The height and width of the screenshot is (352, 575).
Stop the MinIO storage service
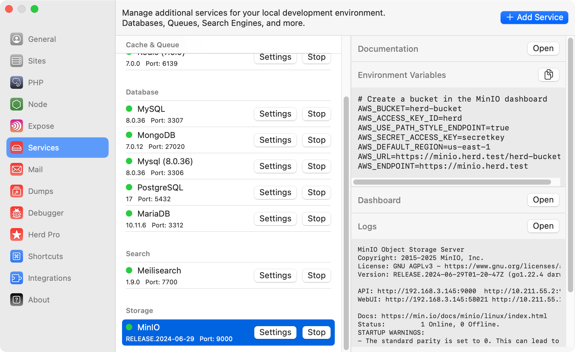pos(316,332)
